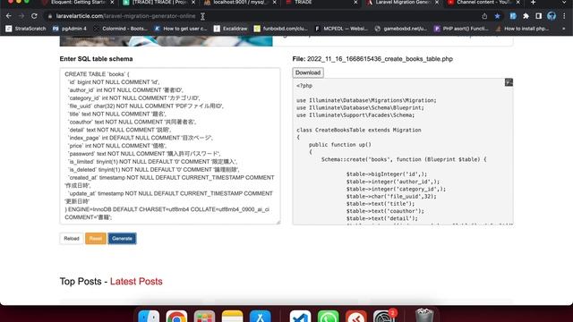This screenshot has width=573, height=322.
Task: Click the code line $table->bigInteger('id',);
Action: 386,174
